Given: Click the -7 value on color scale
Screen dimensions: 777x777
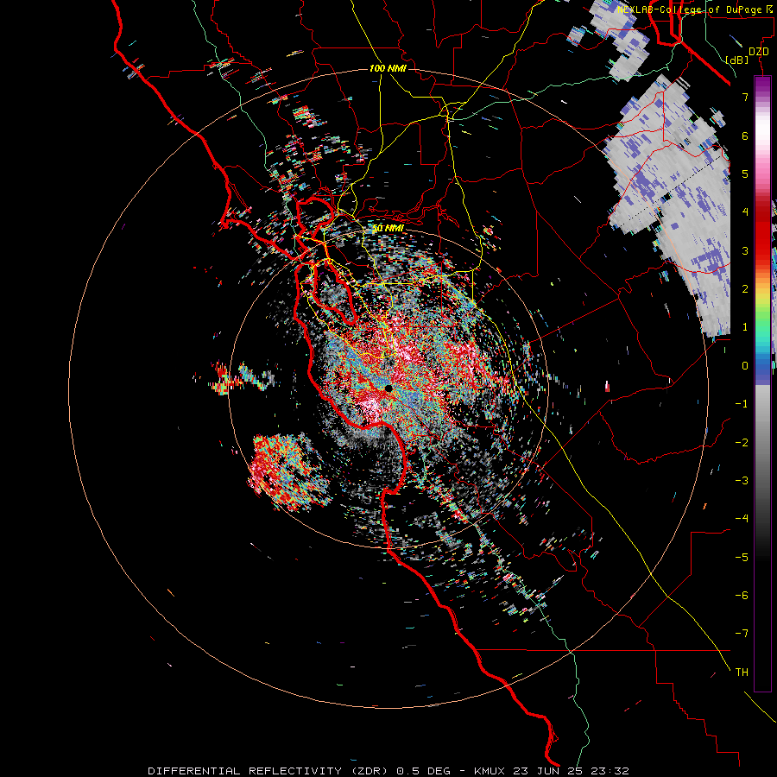Looking at the screenshot, I should [x=742, y=634].
